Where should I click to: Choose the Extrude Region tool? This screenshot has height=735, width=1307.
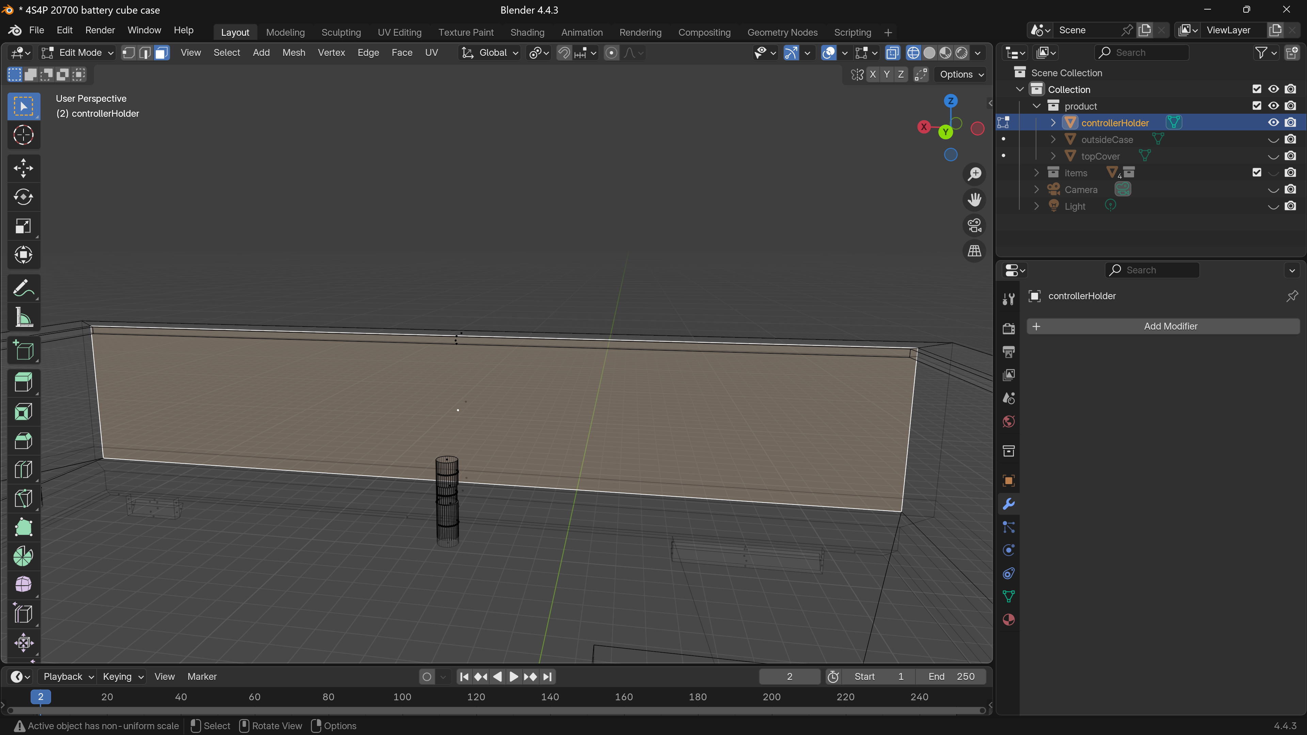[x=23, y=382]
